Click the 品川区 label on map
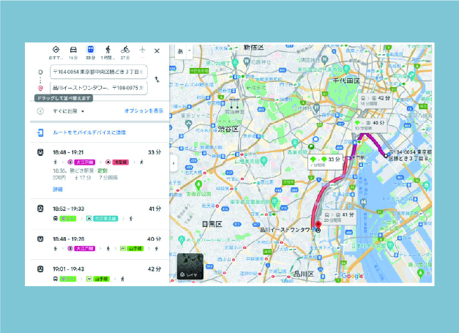Screen dimensions: 459x333 pyautogui.click(x=304, y=274)
